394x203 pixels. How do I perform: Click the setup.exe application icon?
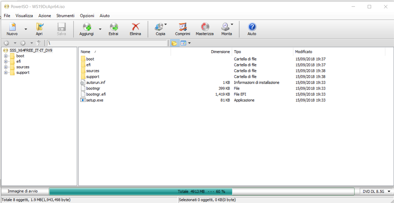pyautogui.click(x=83, y=100)
